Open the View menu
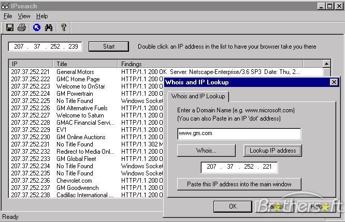This screenshot has width=345, height=222. click(24, 16)
